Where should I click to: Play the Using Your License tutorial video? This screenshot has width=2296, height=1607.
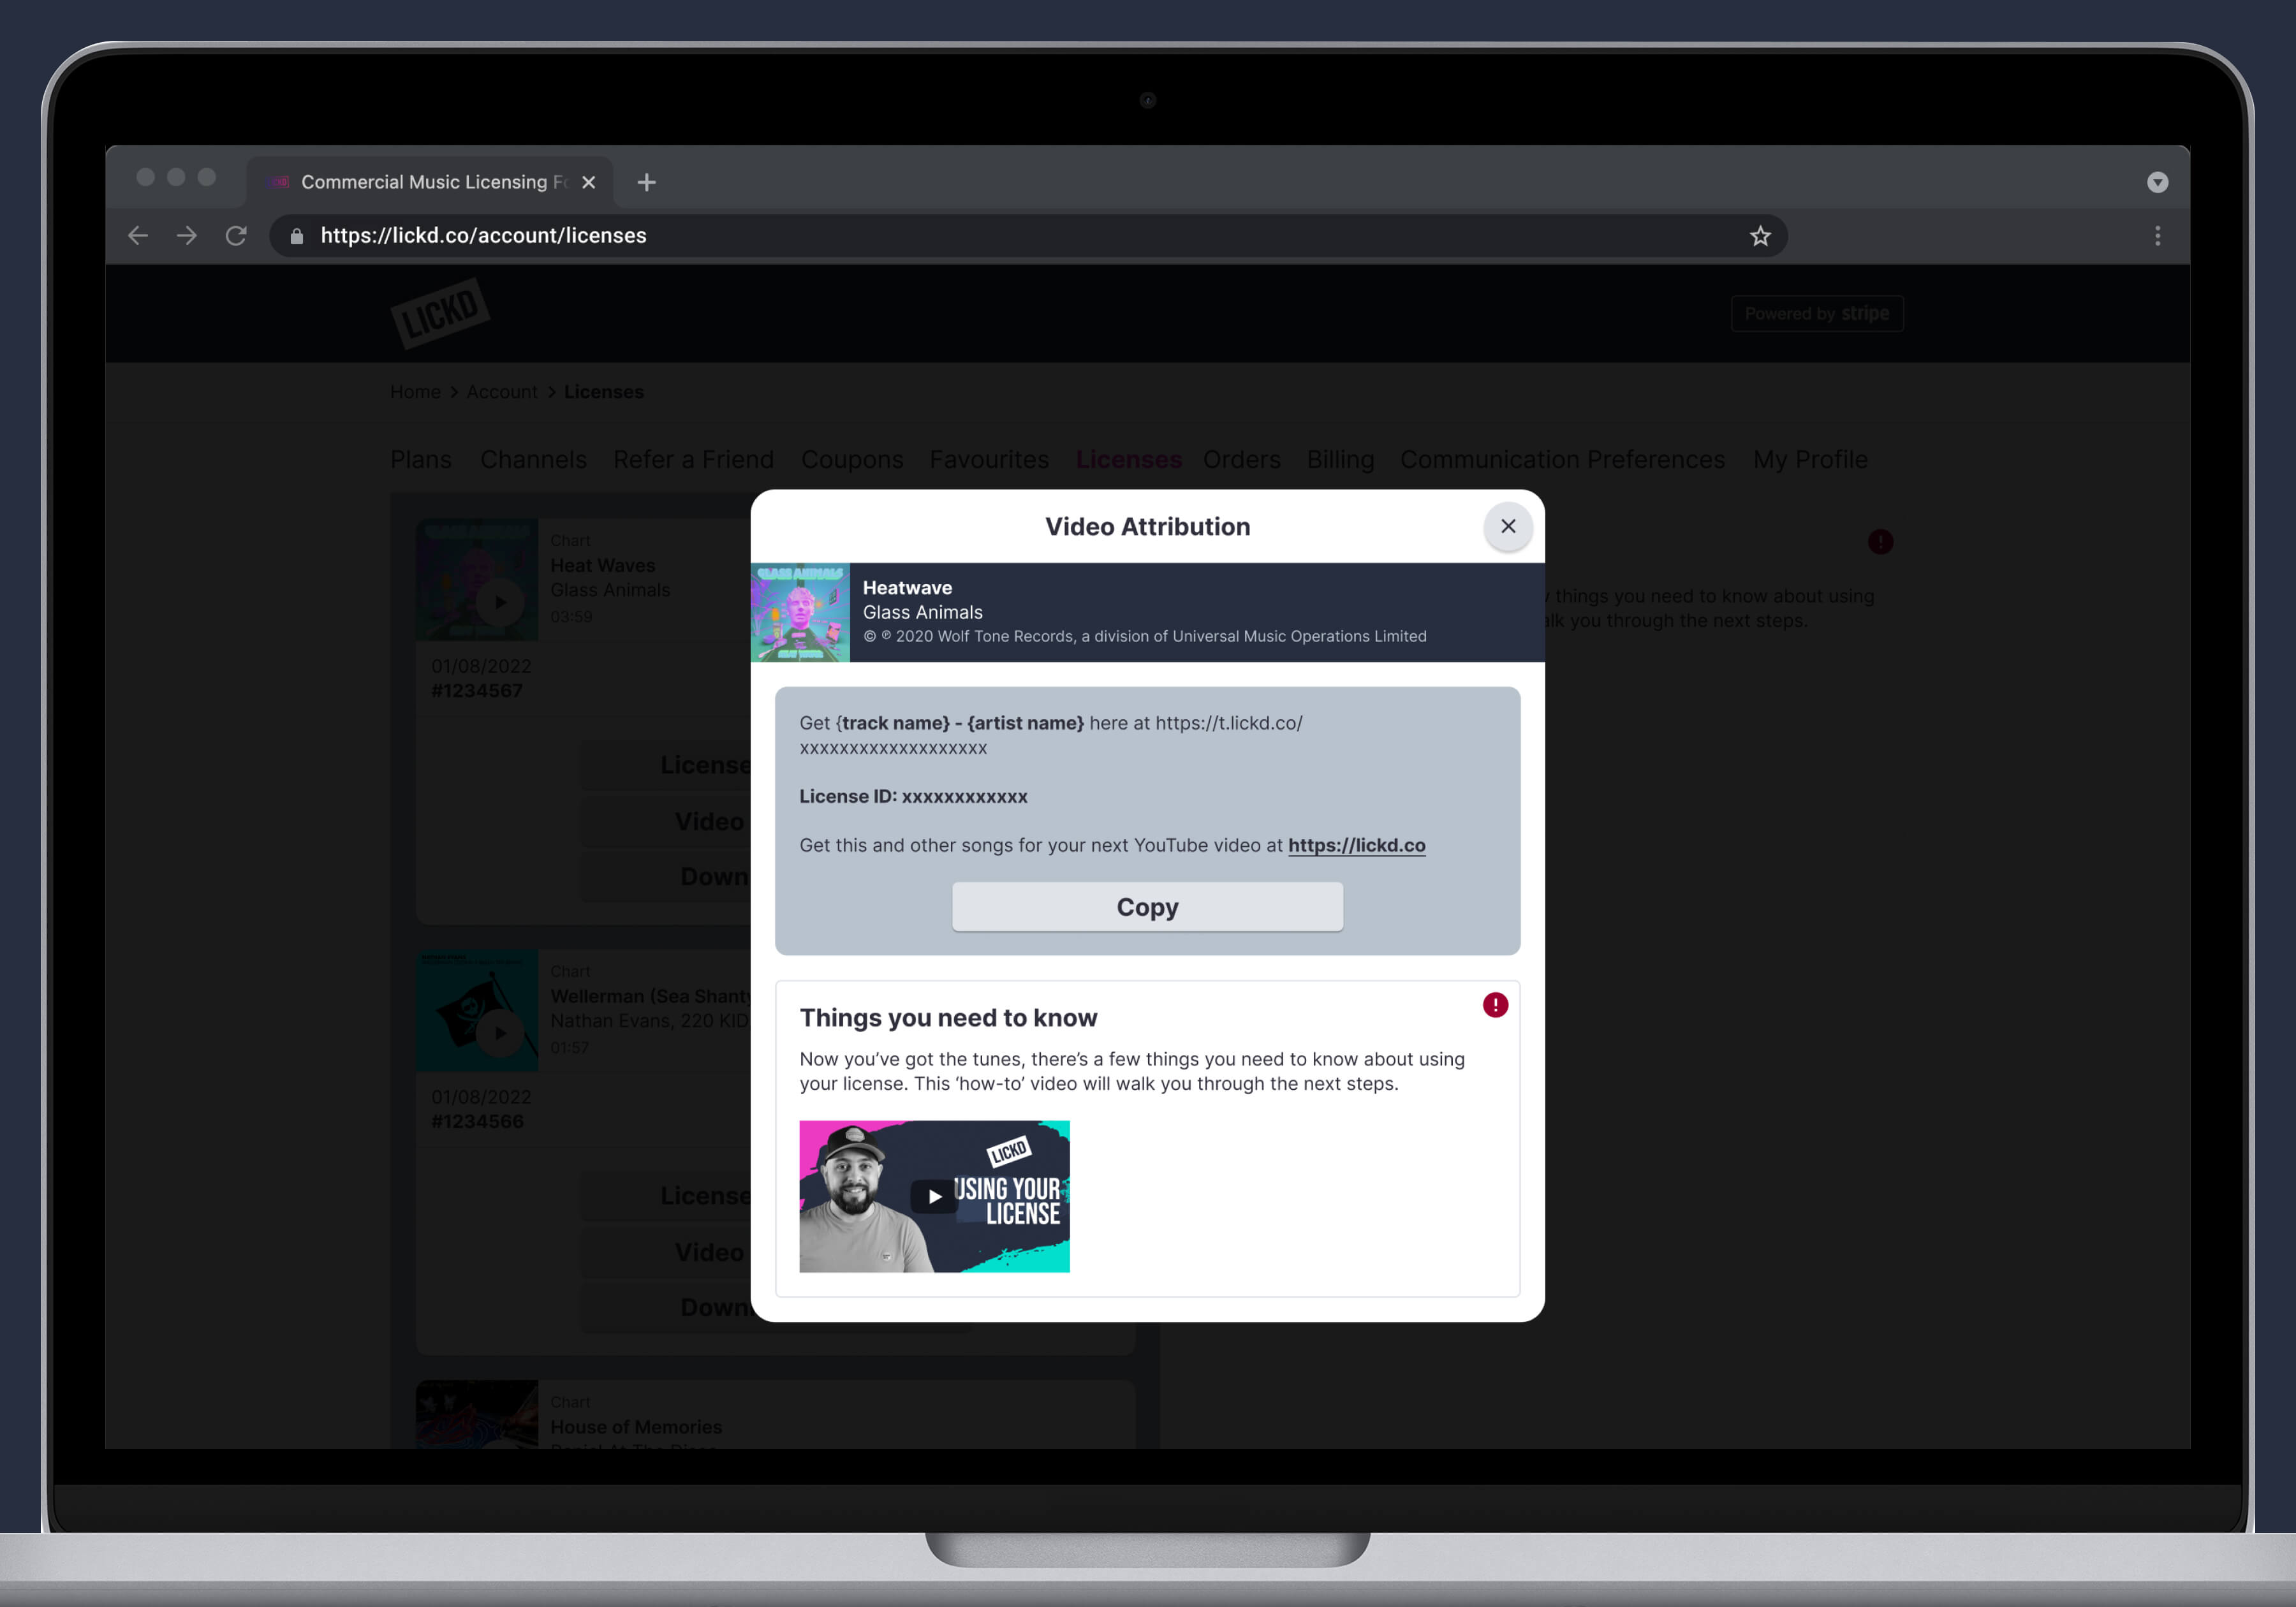coord(933,1196)
